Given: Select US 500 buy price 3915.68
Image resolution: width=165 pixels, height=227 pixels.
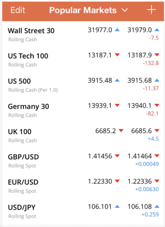Looking at the screenshot, I should [x=139, y=80].
